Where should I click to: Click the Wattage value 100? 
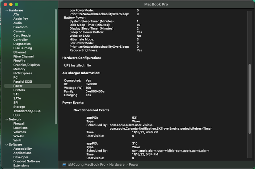(88, 88)
